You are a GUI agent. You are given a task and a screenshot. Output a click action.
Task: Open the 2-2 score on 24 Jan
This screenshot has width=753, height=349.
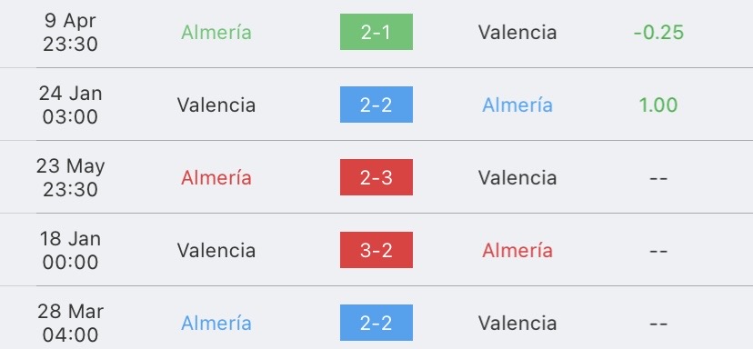(376, 105)
